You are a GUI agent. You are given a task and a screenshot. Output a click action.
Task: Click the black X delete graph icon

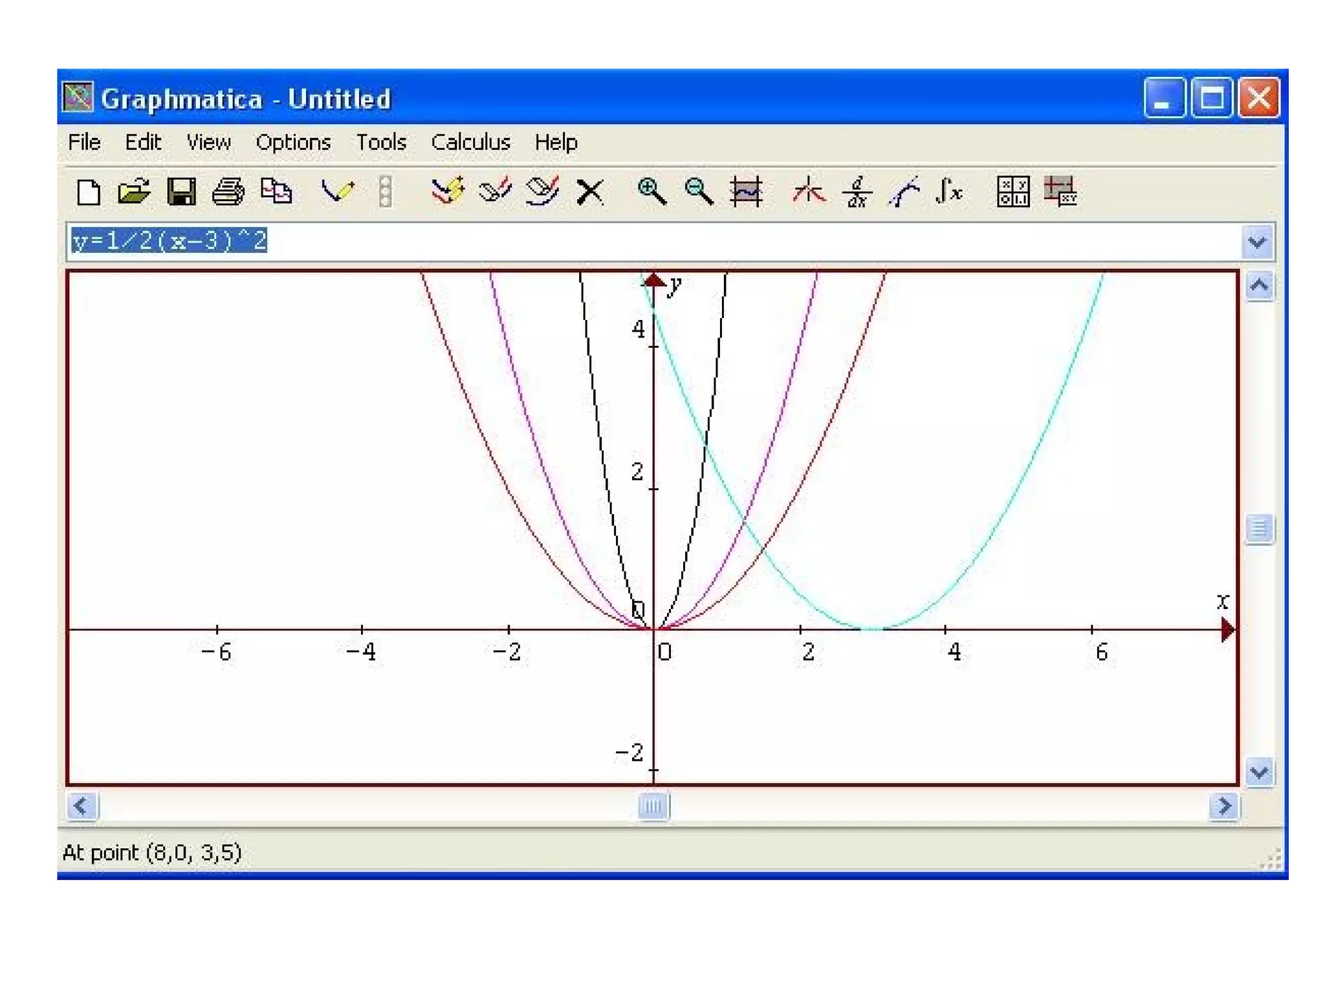pos(589,192)
